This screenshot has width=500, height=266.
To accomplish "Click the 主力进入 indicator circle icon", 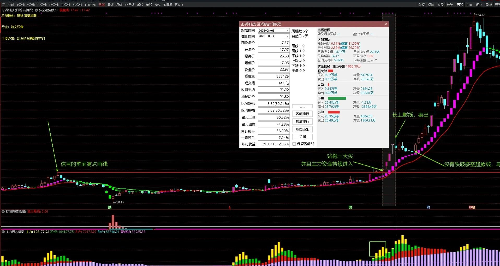I will tap(3, 232).
